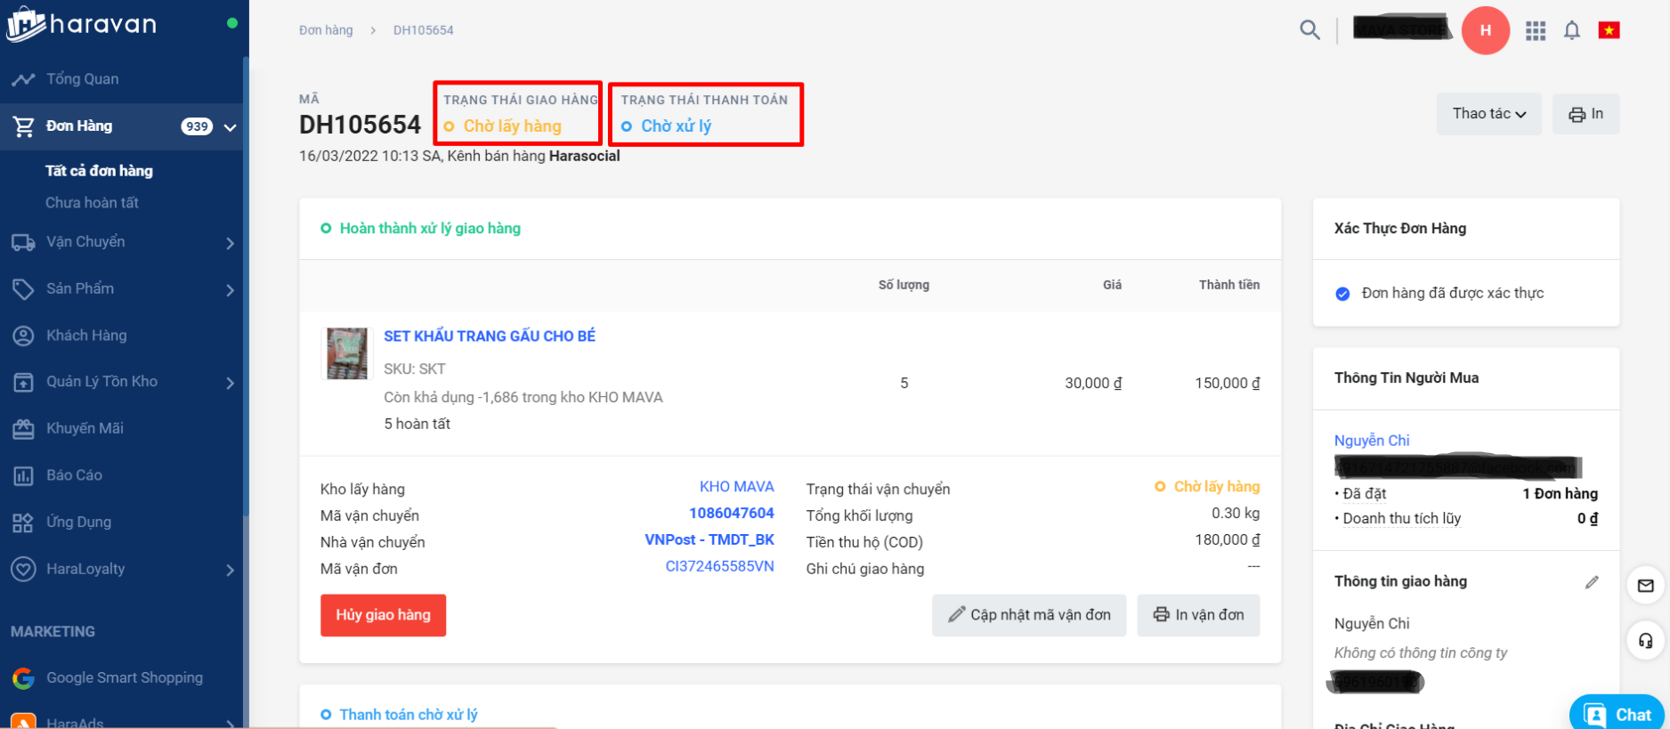Viewport: 1670px width, 729px height.
Task: Expand the Đơn Hàng menu chevron
Action: coord(230,127)
